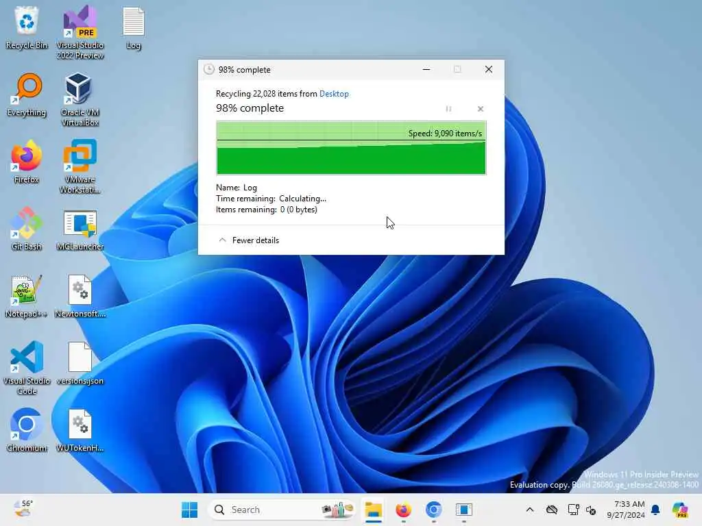Open the blue window app on the taskbar
This screenshot has width=702, height=526.
[x=464, y=510]
